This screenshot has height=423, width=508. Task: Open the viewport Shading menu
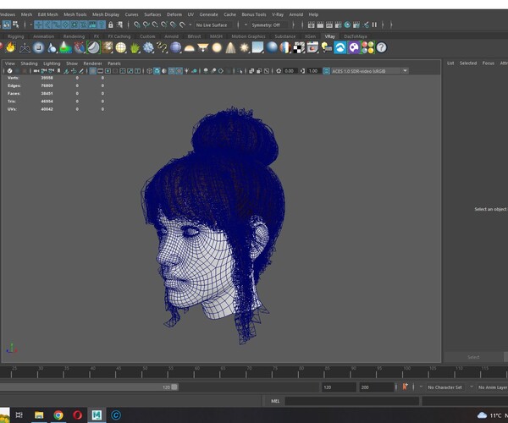(29, 63)
